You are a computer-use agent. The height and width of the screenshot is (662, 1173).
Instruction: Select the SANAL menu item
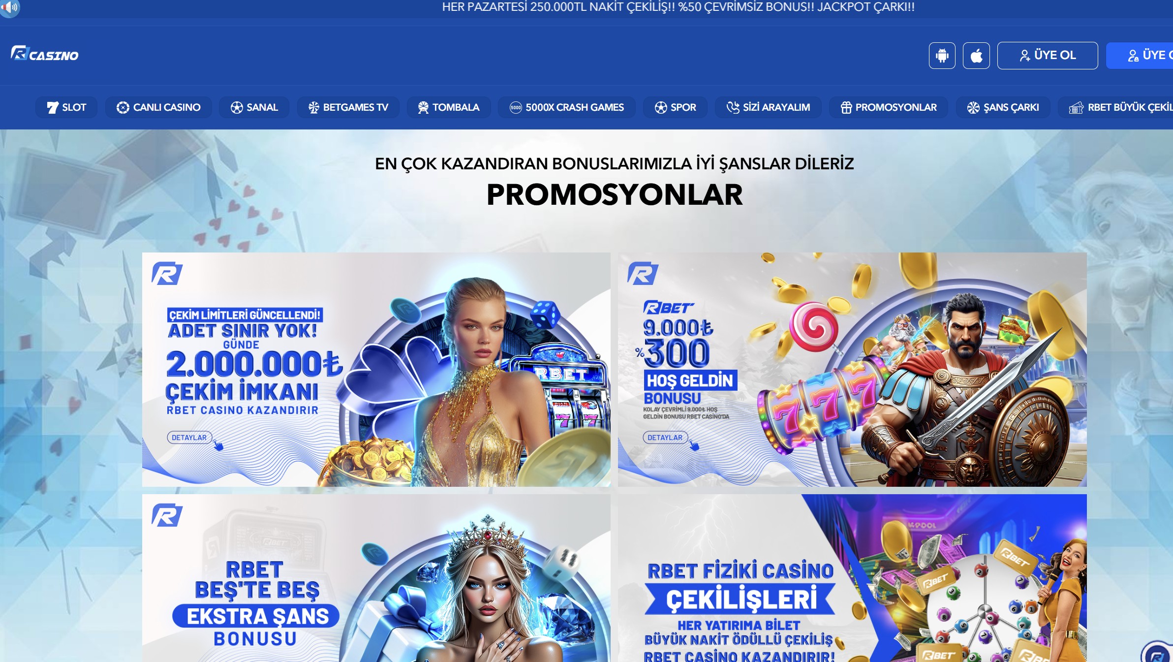click(254, 107)
